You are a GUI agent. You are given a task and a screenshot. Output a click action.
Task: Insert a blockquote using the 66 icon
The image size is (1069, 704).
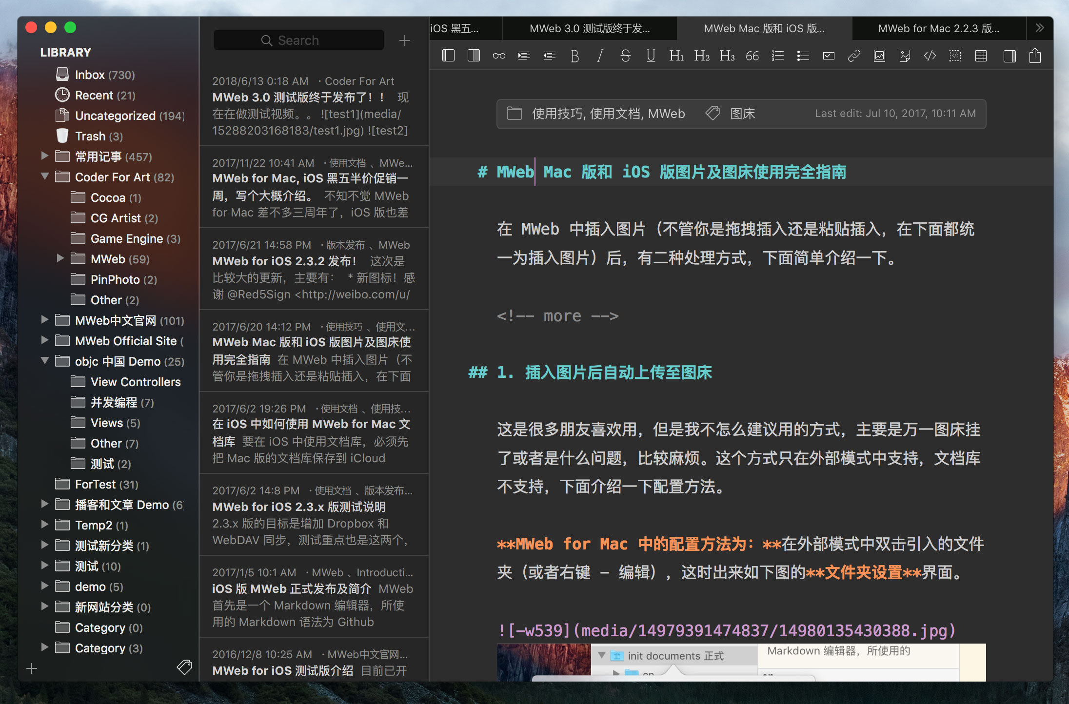pyautogui.click(x=752, y=56)
